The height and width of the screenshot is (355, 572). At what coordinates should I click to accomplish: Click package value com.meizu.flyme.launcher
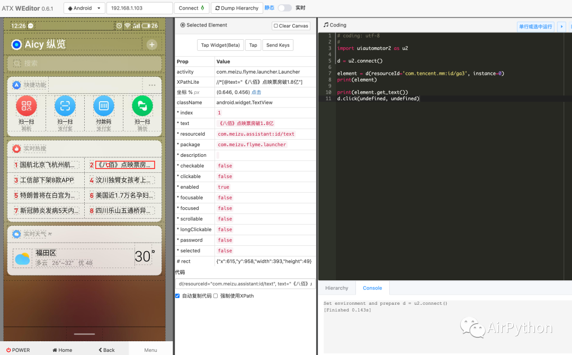click(252, 145)
